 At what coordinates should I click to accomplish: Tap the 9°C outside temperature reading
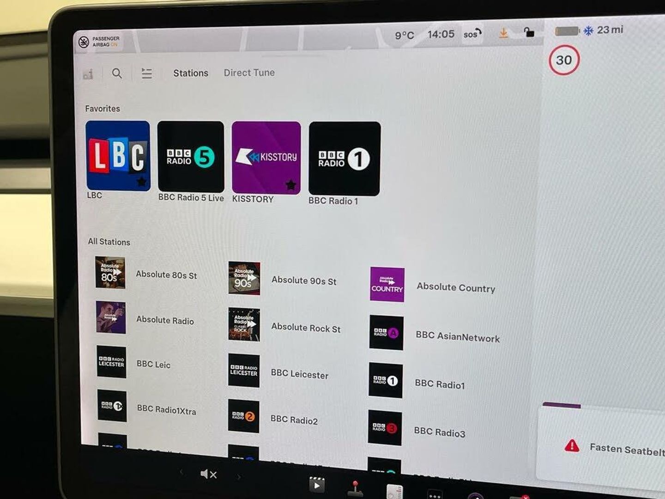tap(404, 35)
